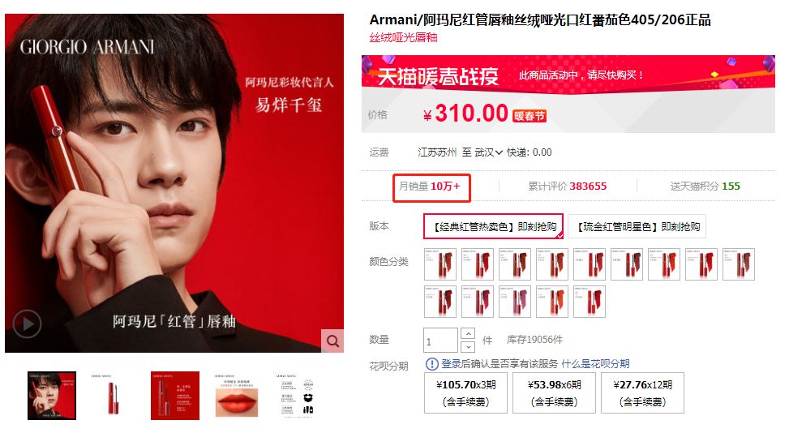Select the red background product details thumbnail
Viewport: 789px width, 433px height.
pyautogui.click(x=175, y=395)
